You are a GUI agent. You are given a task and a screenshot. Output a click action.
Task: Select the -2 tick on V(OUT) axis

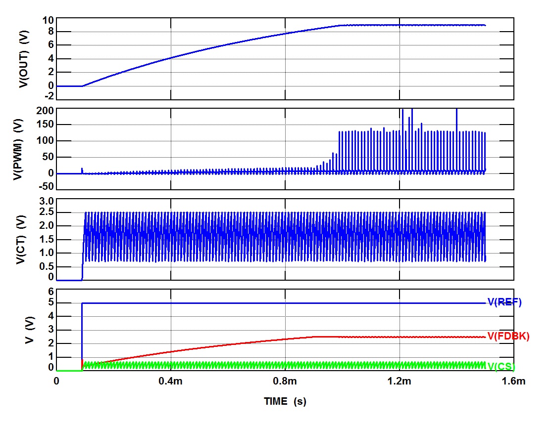tap(49, 96)
